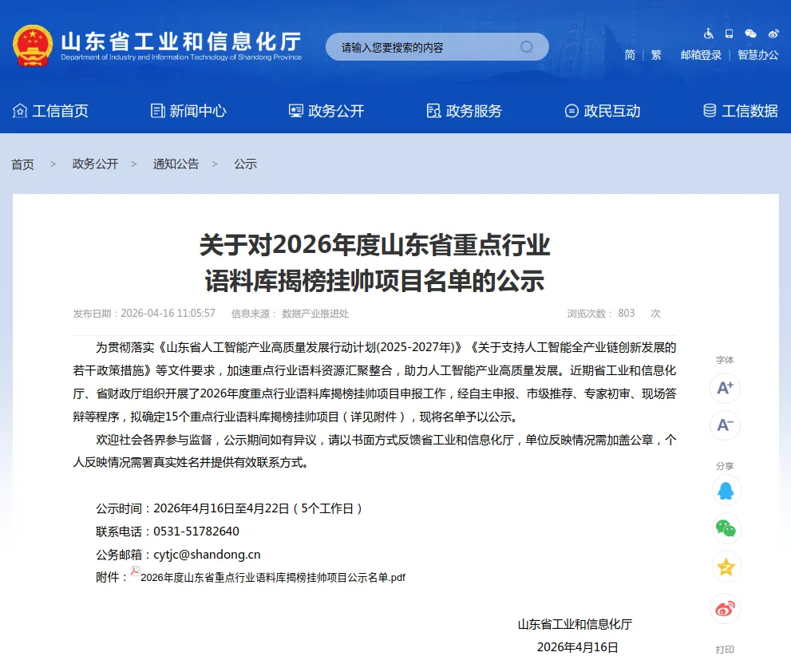Click the 打印 print label
Image resolution: width=791 pixels, height=660 pixels.
point(725,650)
